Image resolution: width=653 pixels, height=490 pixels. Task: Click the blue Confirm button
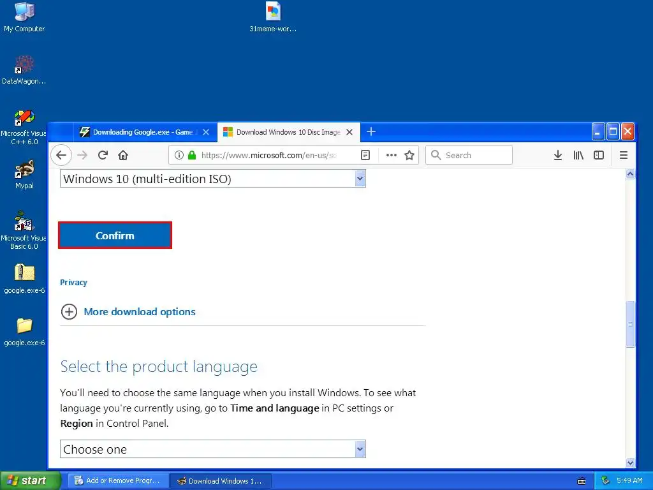point(115,235)
